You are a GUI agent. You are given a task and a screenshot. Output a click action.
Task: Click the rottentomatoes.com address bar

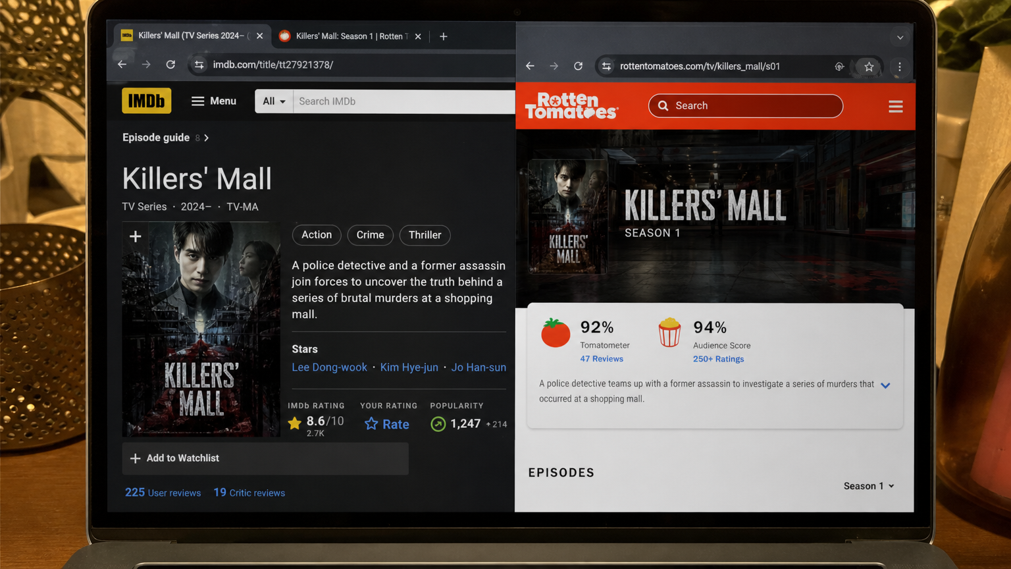pos(739,67)
